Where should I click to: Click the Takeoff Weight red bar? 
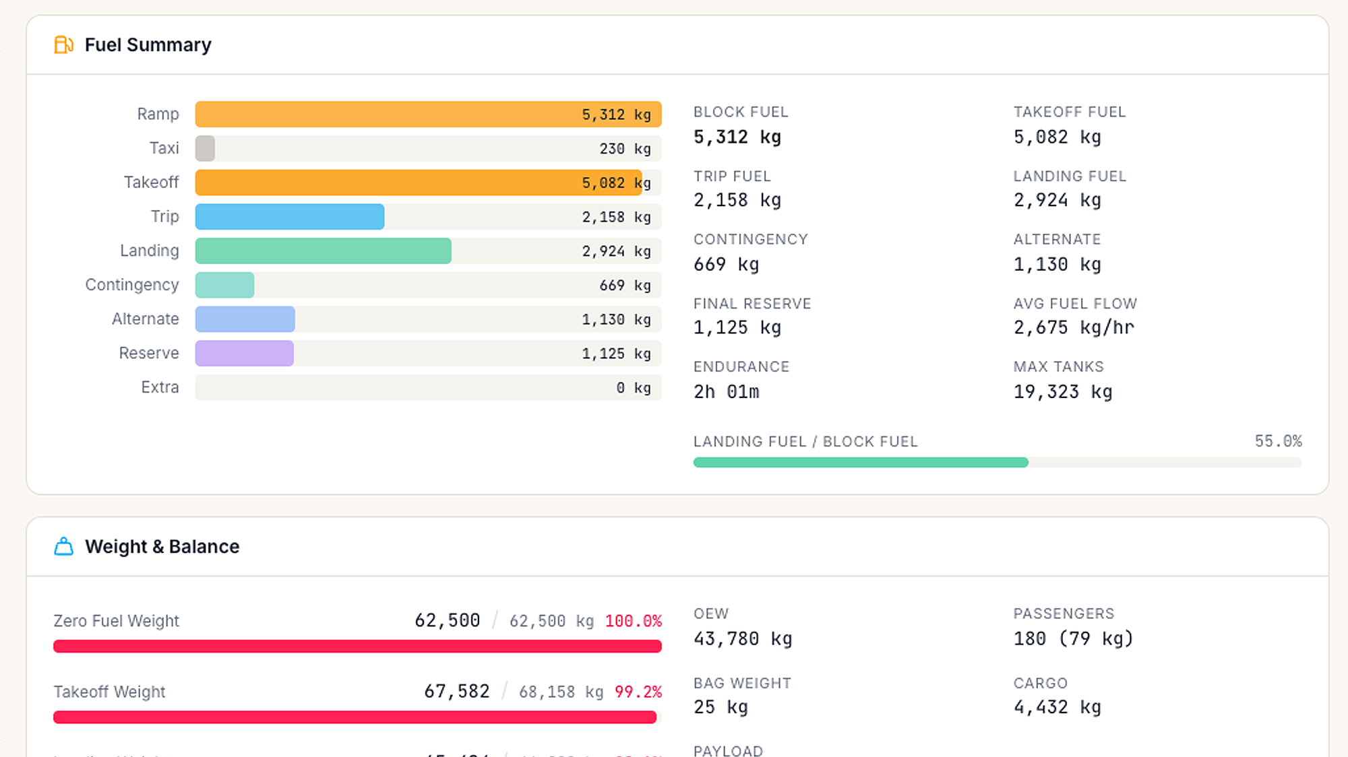[355, 717]
